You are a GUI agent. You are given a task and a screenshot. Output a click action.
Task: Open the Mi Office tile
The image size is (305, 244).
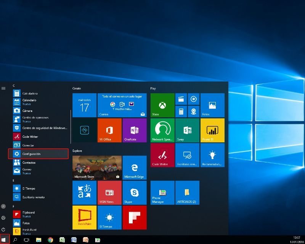click(x=109, y=130)
